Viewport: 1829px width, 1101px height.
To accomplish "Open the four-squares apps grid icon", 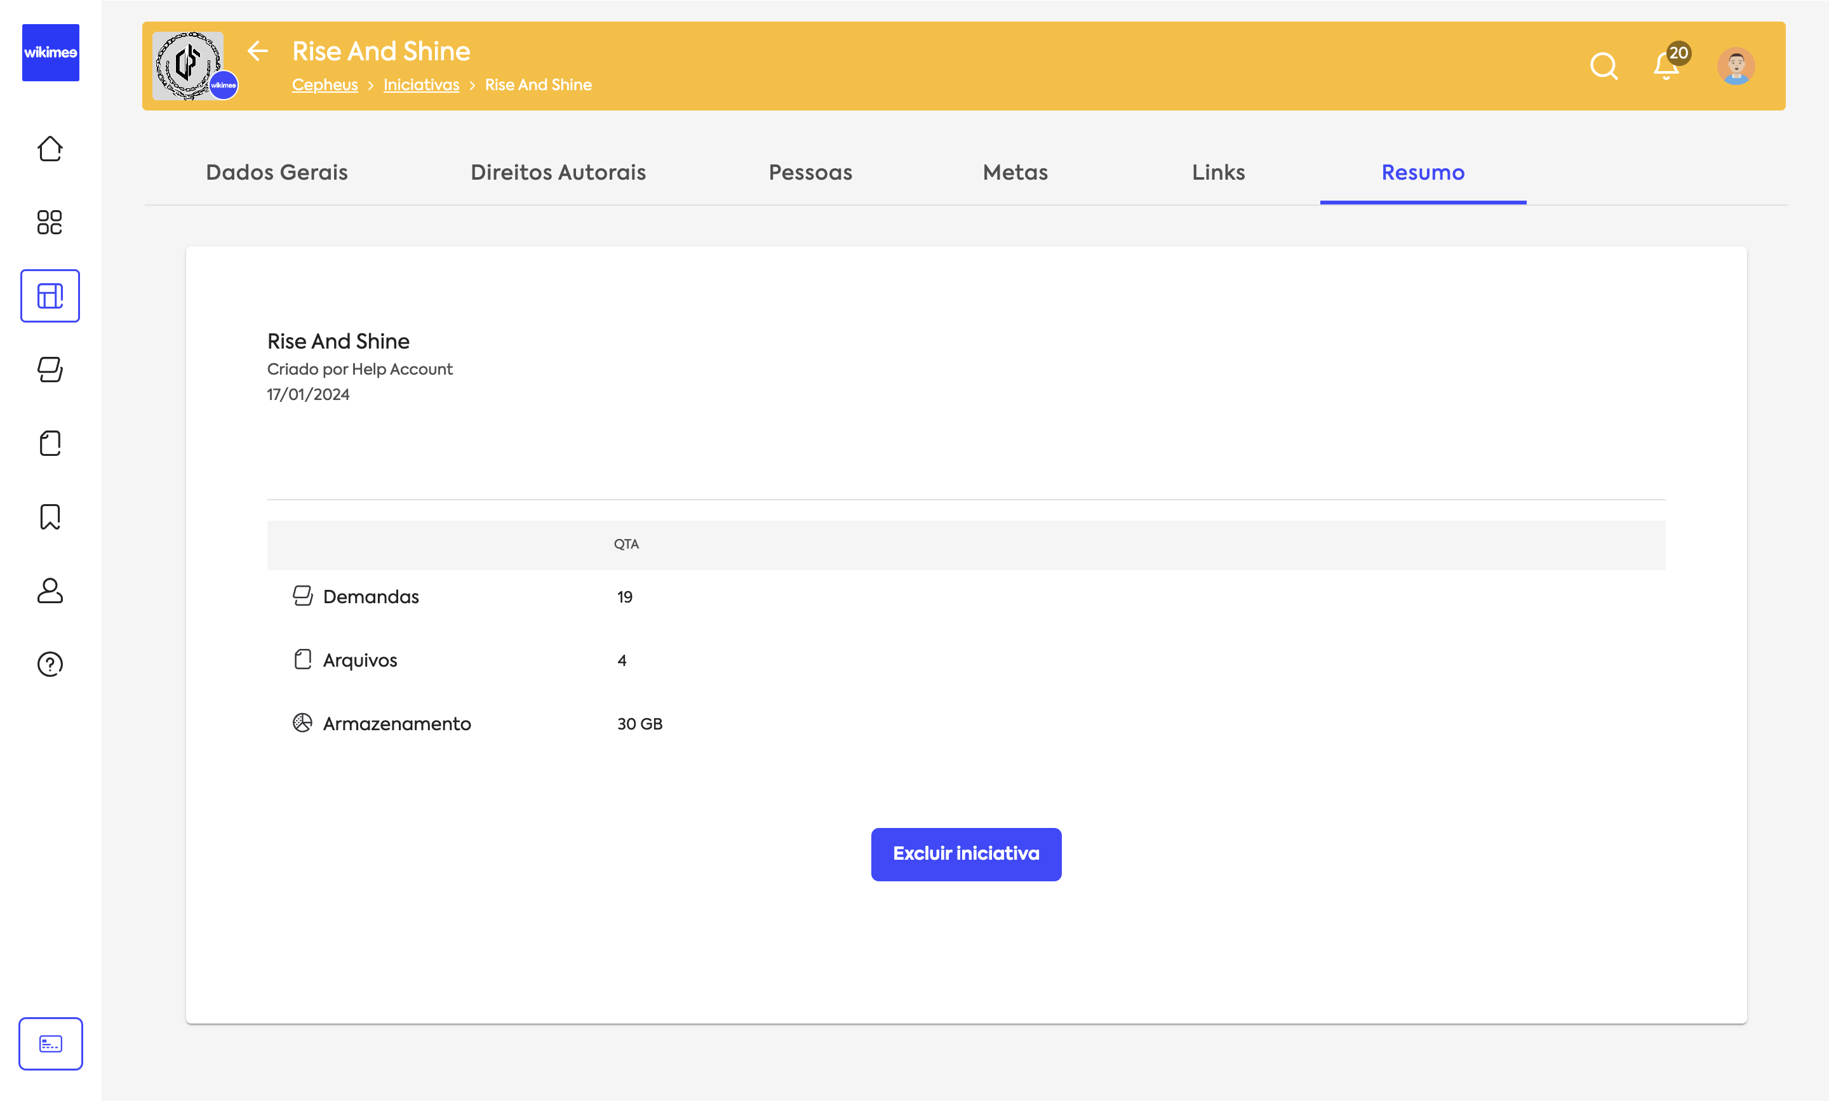I will (x=50, y=222).
